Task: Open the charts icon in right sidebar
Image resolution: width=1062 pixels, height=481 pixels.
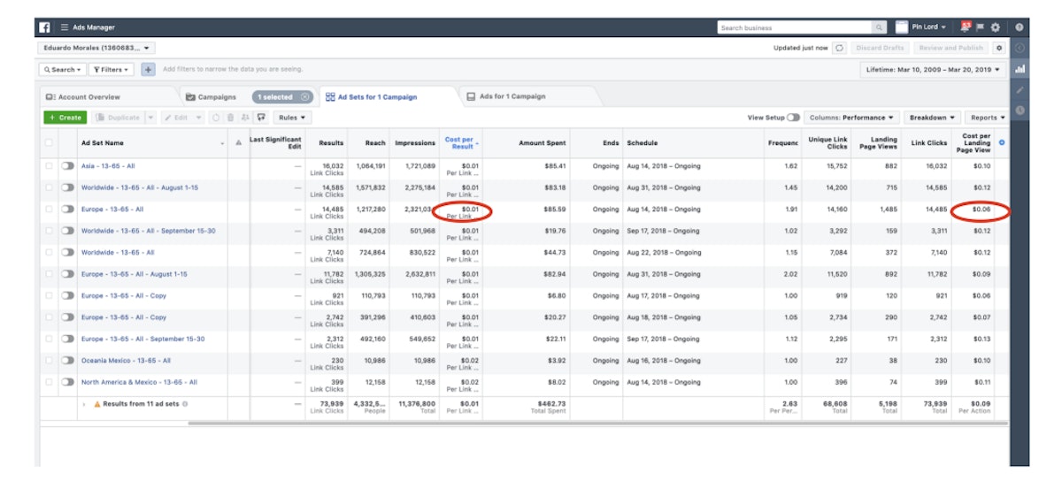Action: point(1020,69)
